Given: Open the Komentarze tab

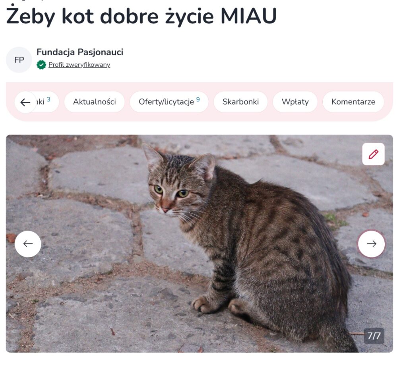Looking at the screenshot, I should [x=353, y=102].
